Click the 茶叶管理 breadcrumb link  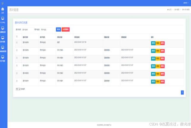pyautogui.click(x=177, y=10)
